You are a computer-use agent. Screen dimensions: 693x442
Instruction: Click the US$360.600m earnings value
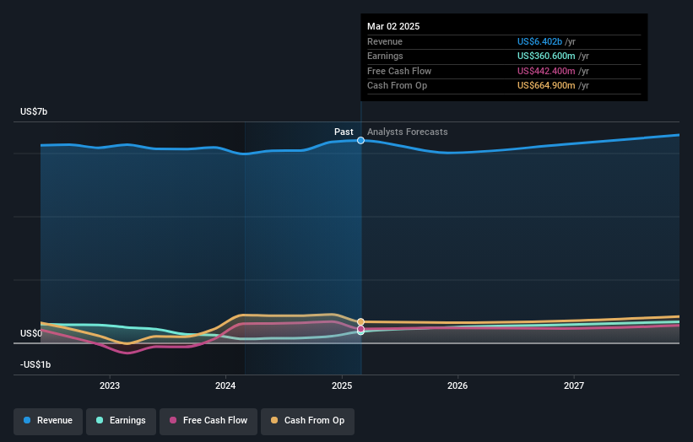click(546, 56)
